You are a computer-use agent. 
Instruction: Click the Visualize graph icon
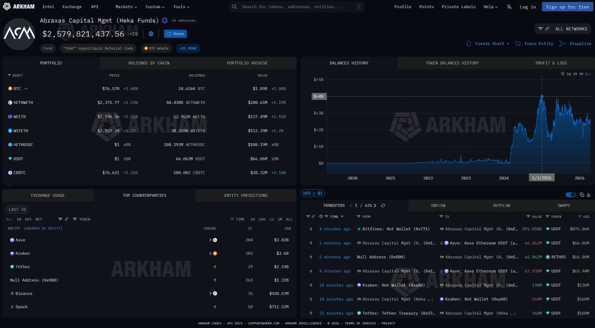pos(562,44)
